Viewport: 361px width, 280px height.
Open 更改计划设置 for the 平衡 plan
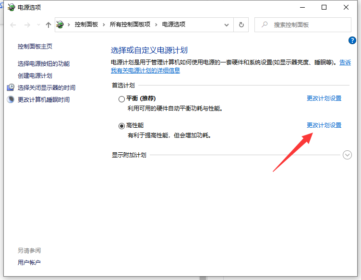click(324, 98)
